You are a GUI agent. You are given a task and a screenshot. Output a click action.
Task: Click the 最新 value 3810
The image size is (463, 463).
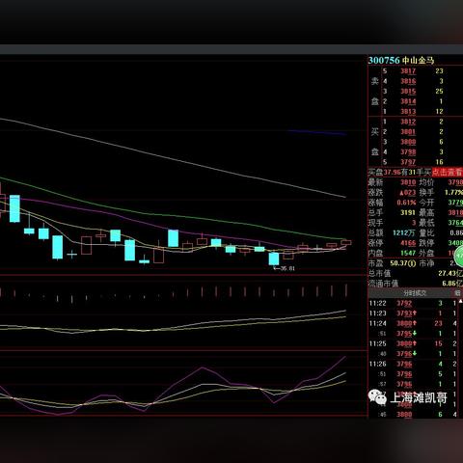click(x=408, y=182)
